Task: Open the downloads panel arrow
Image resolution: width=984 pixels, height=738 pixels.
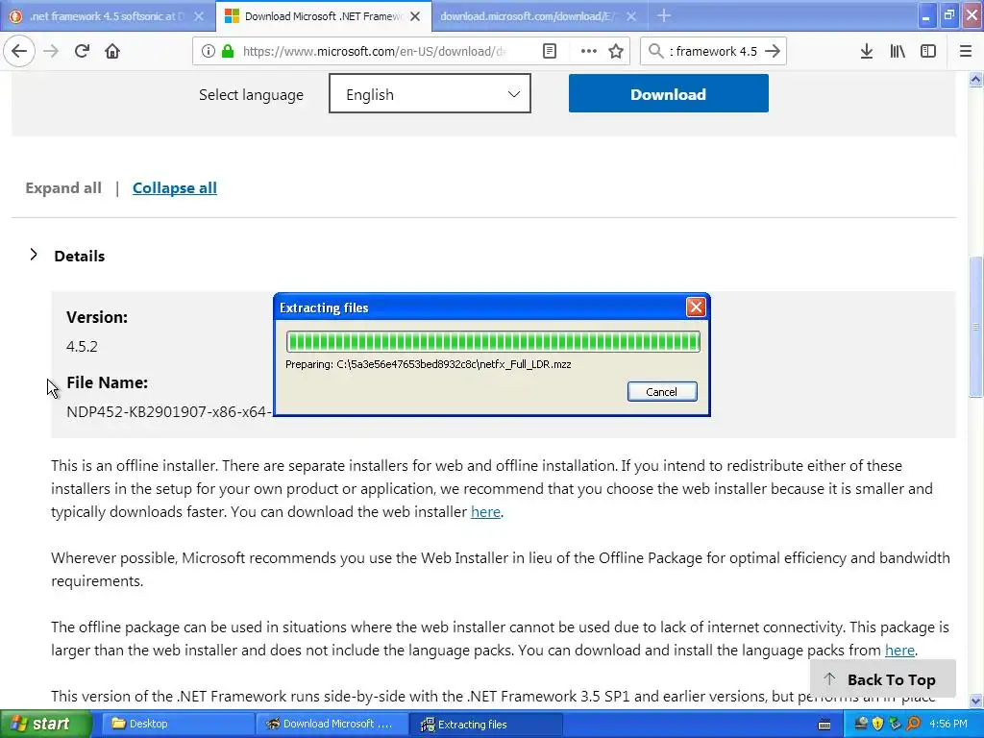Action: click(867, 51)
